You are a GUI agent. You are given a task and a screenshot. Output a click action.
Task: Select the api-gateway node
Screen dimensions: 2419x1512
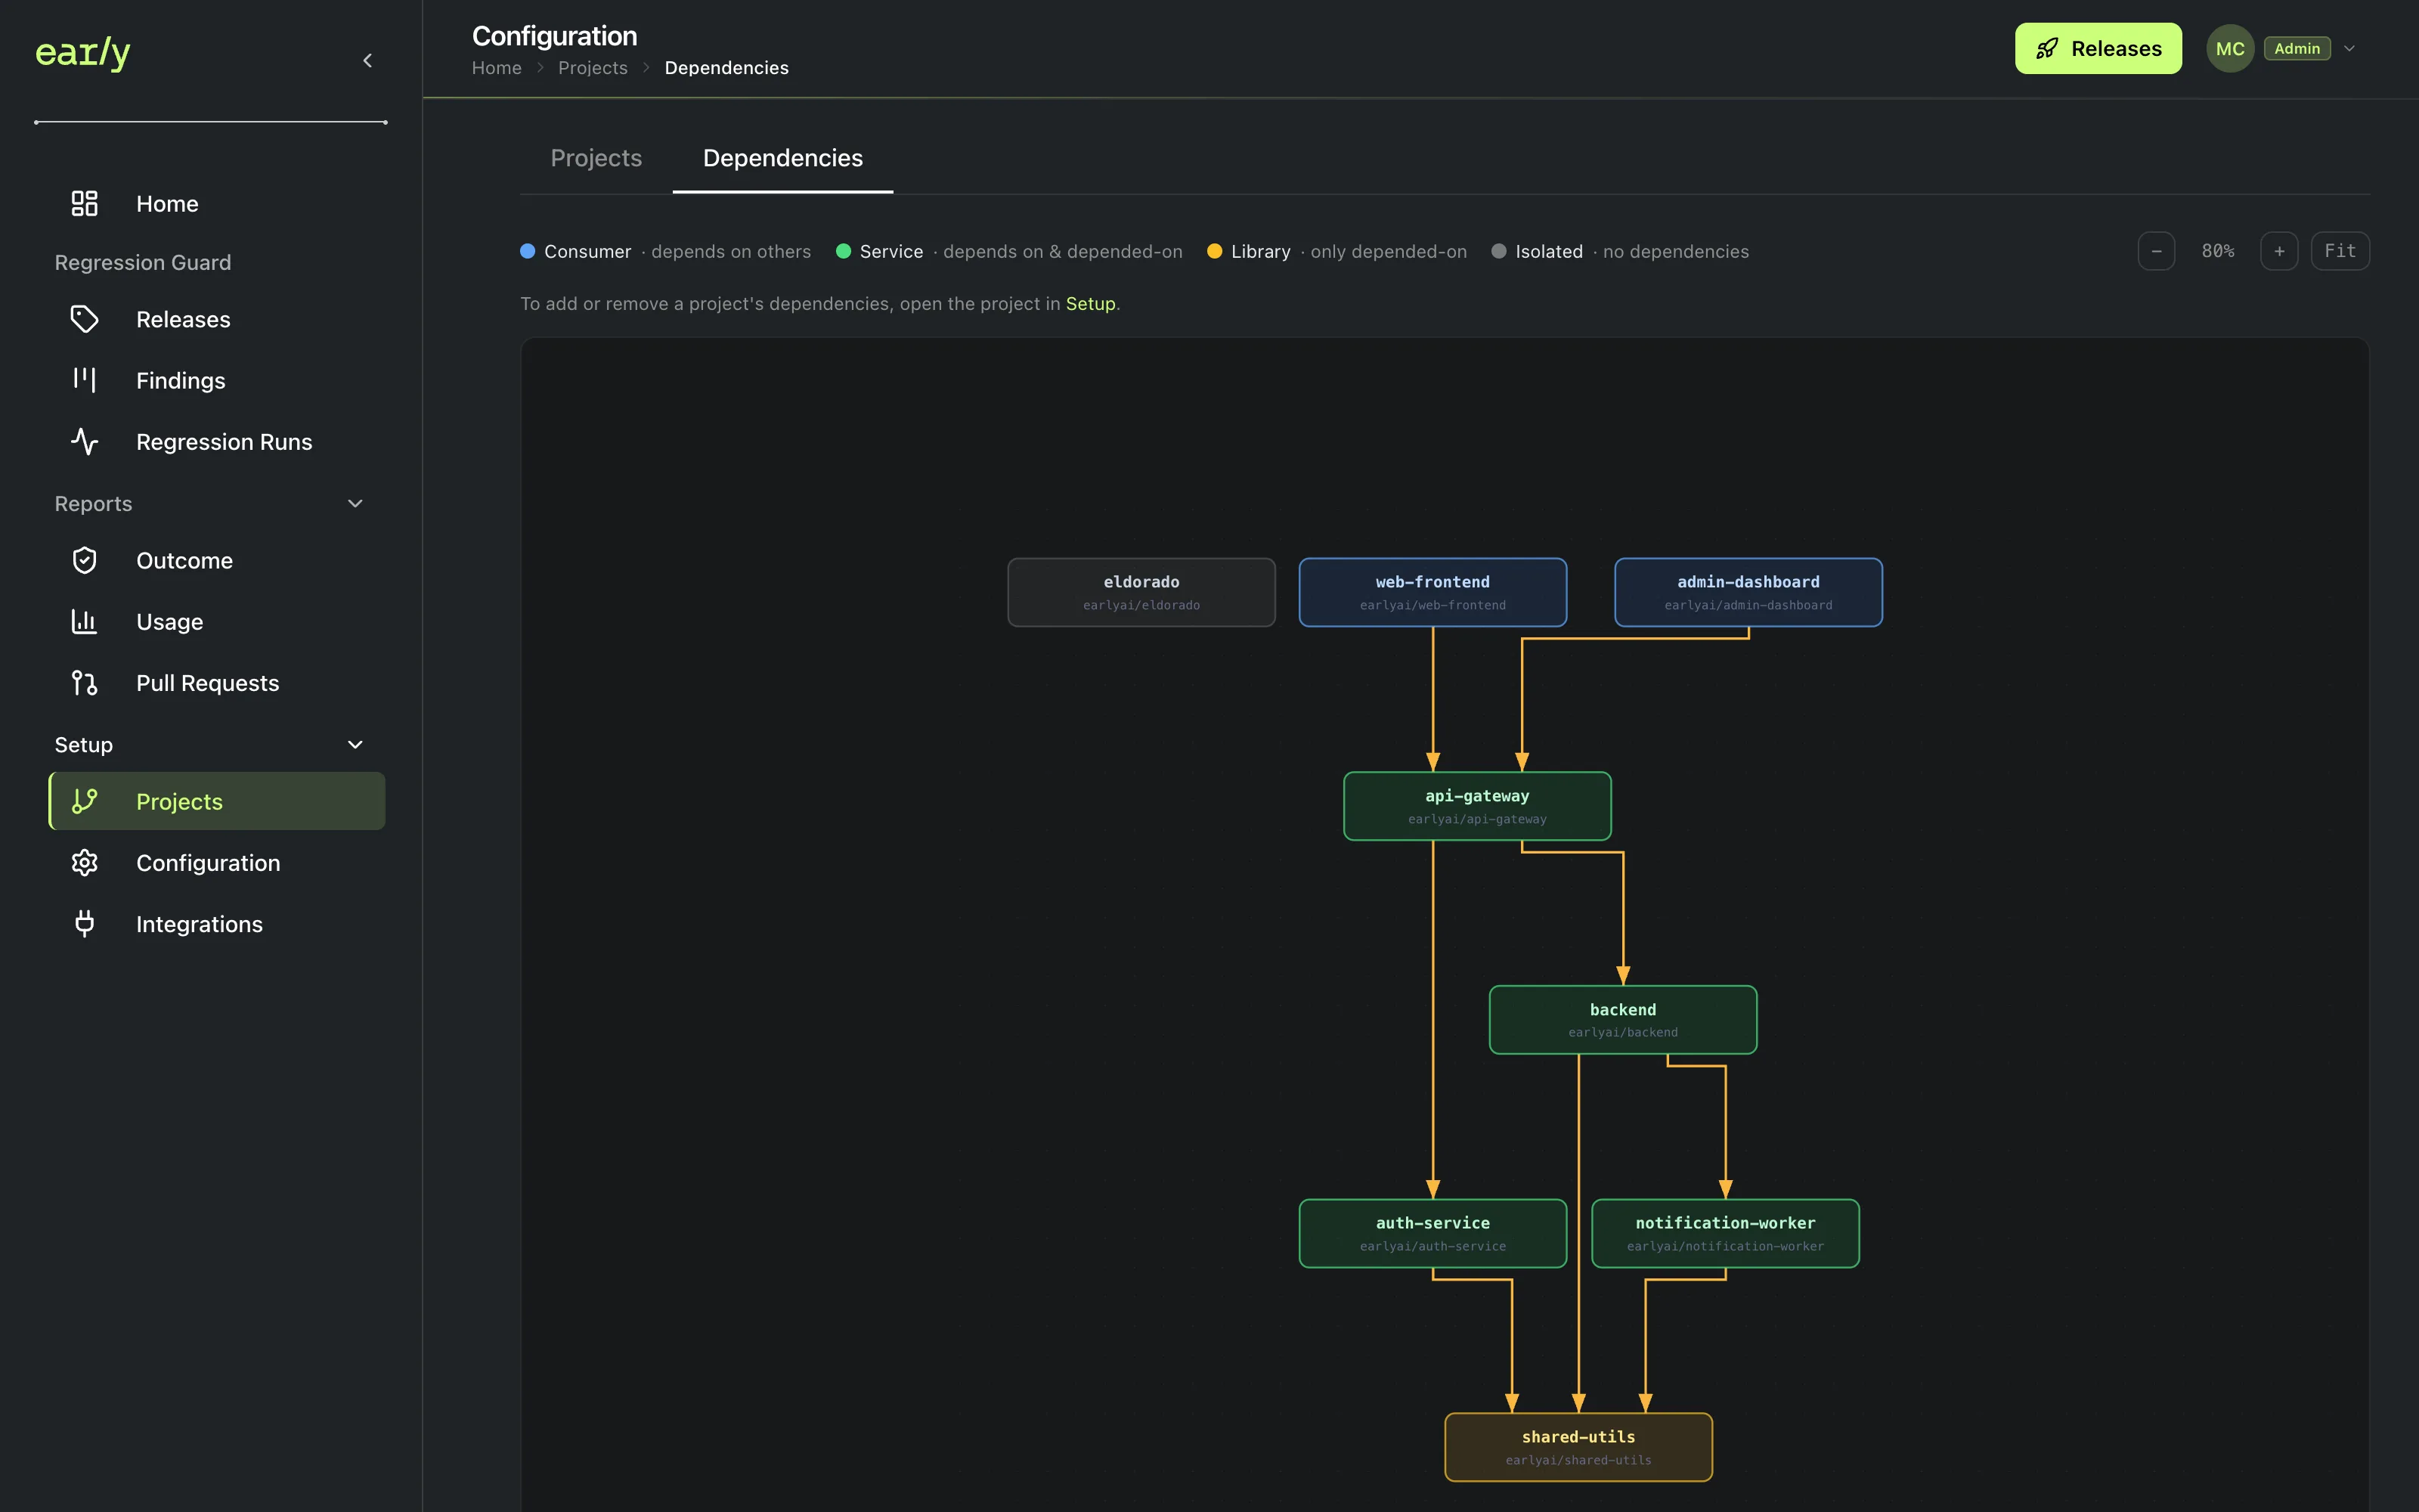[1477, 806]
